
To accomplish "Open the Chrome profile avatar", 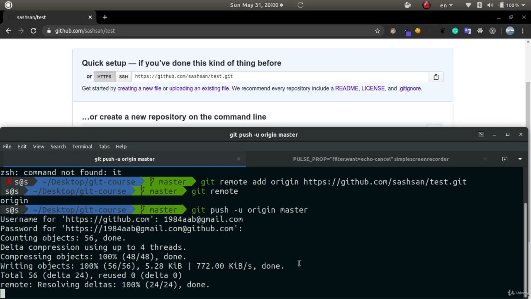I will pyautogui.click(x=510, y=31).
